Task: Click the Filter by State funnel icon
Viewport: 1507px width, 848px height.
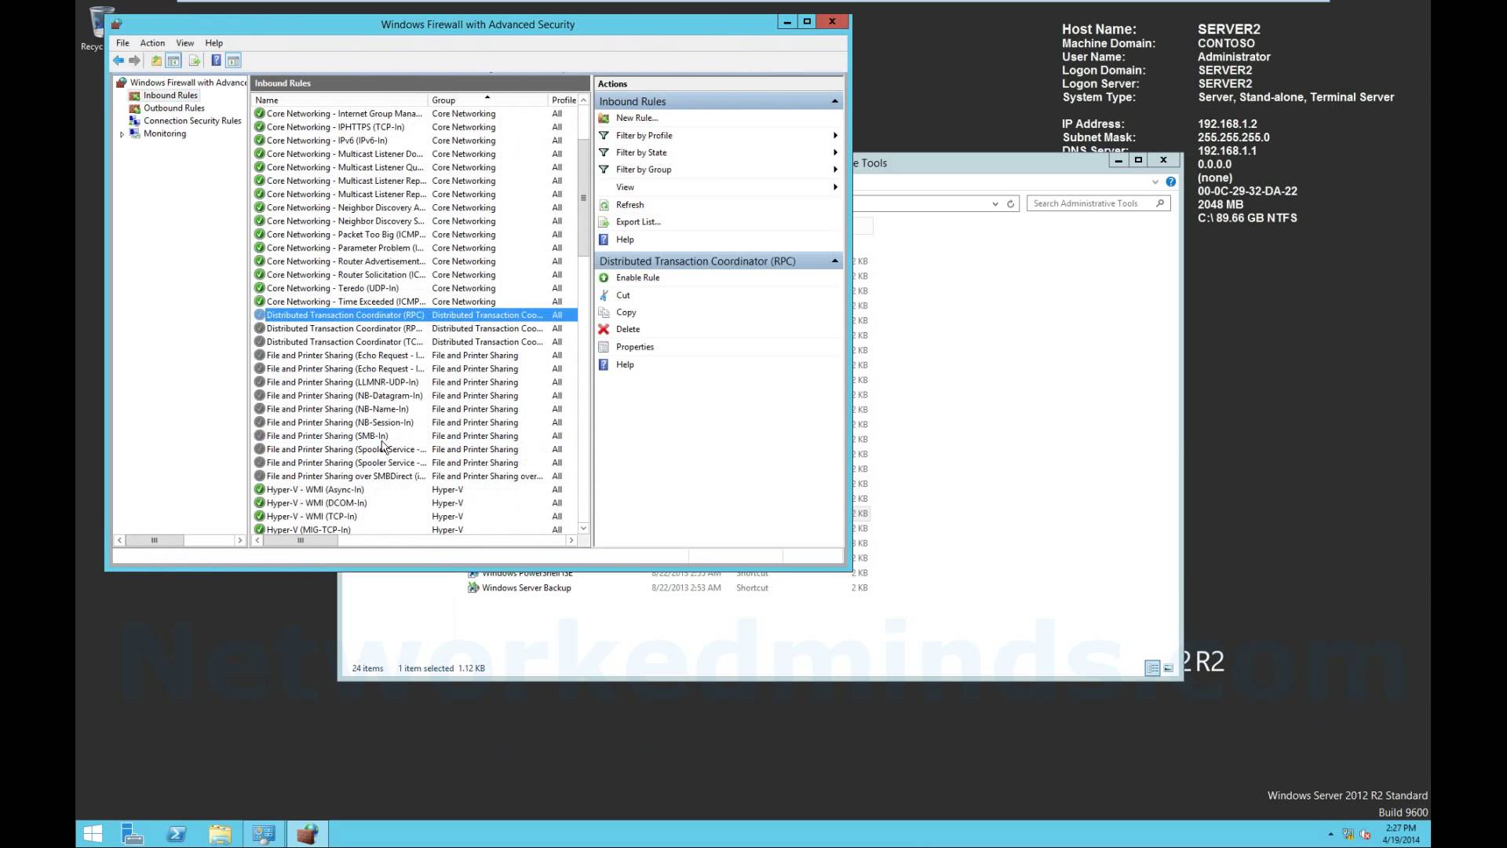Action: 604,152
